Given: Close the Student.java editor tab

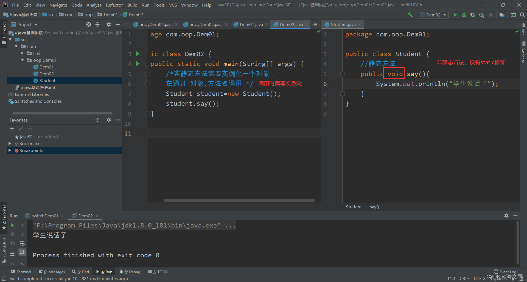Looking at the screenshot, I should pos(360,24).
